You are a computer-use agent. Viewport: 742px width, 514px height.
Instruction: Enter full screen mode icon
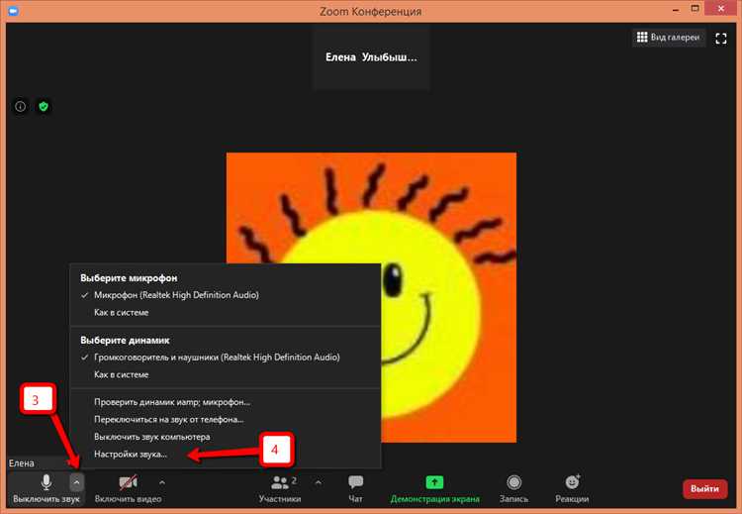720,38
